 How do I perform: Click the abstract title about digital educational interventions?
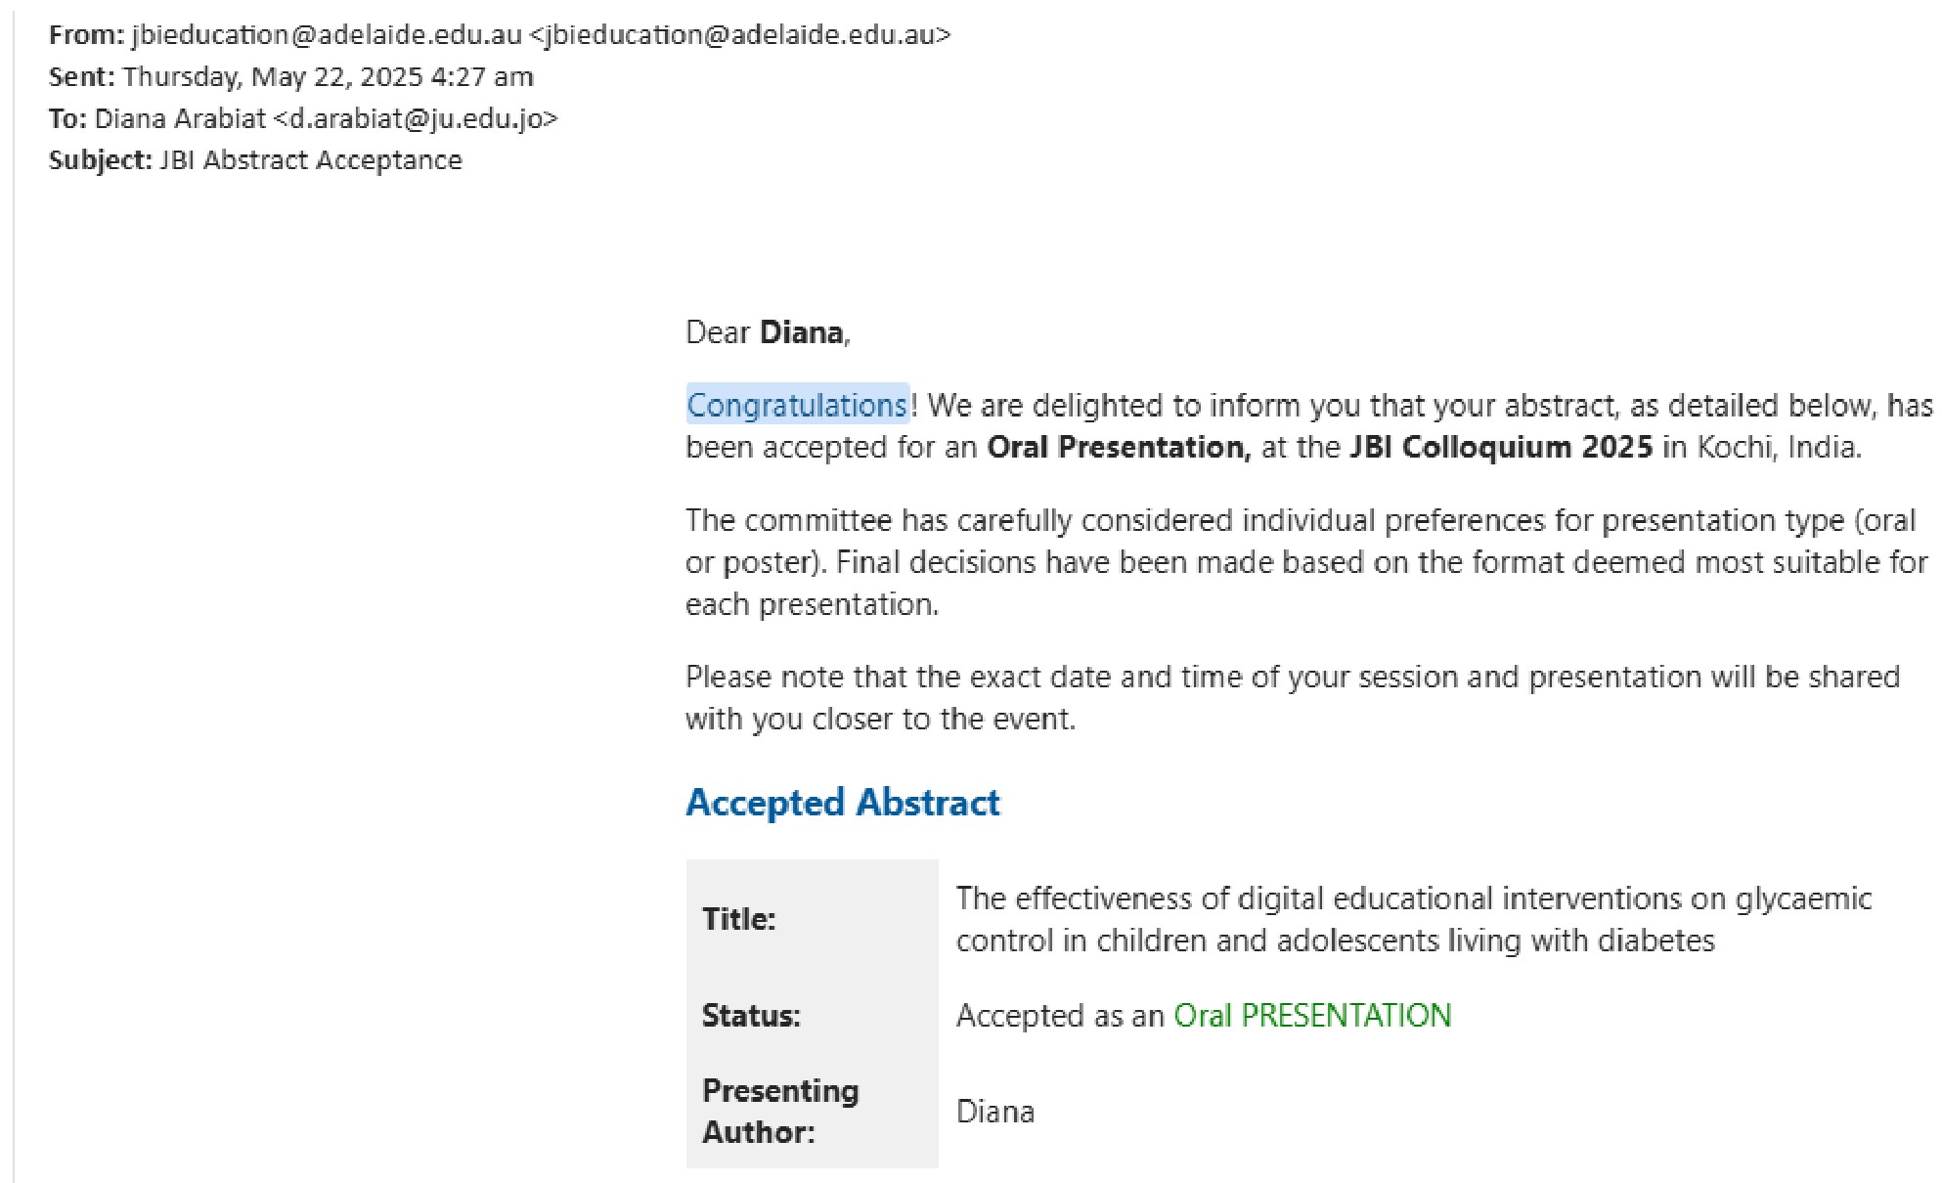tap(1412, 919)
